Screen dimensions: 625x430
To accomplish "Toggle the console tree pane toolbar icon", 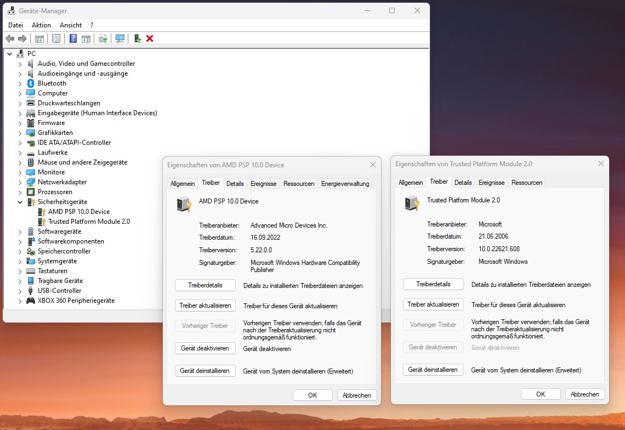I will click(39, 39).
